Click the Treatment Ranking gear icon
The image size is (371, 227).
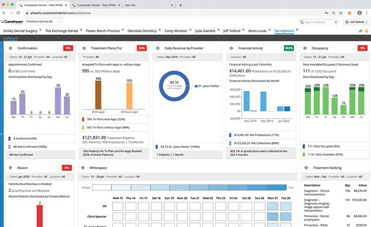point(305,167)
